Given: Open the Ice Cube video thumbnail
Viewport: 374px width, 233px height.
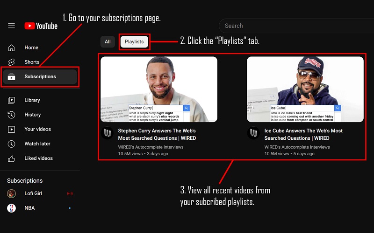Looking at the screenshot, I should click(305, 89).
